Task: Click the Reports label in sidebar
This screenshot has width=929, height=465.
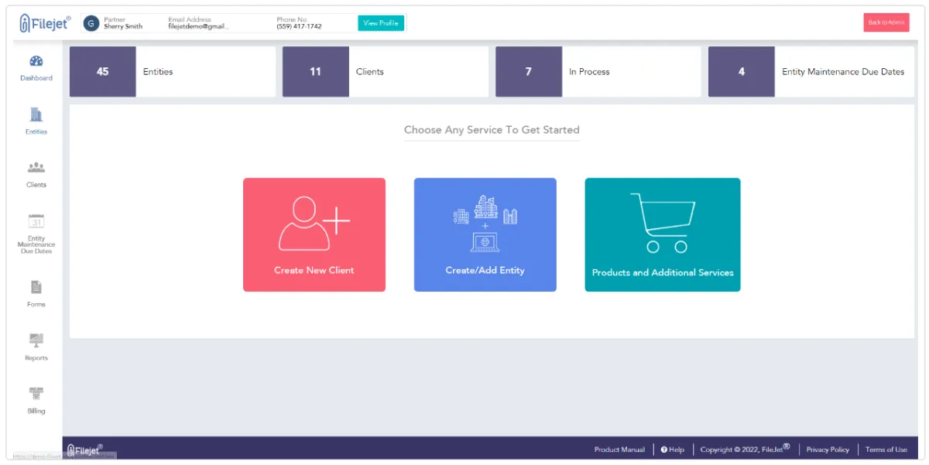Action: point(36,358)
